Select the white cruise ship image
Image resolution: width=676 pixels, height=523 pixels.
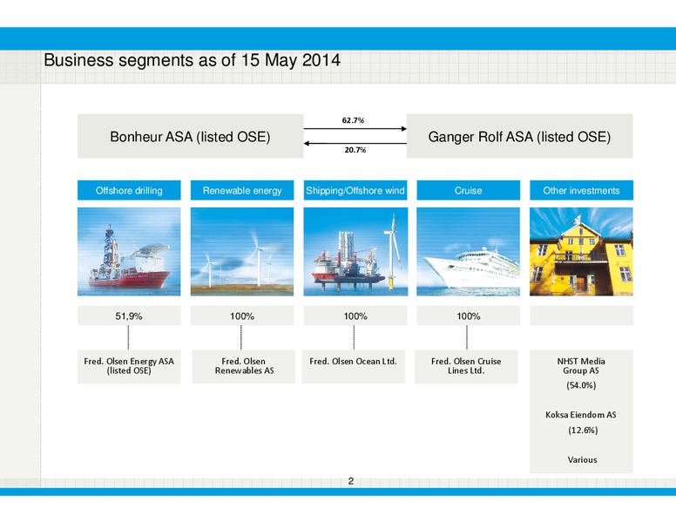click(468, 252)
